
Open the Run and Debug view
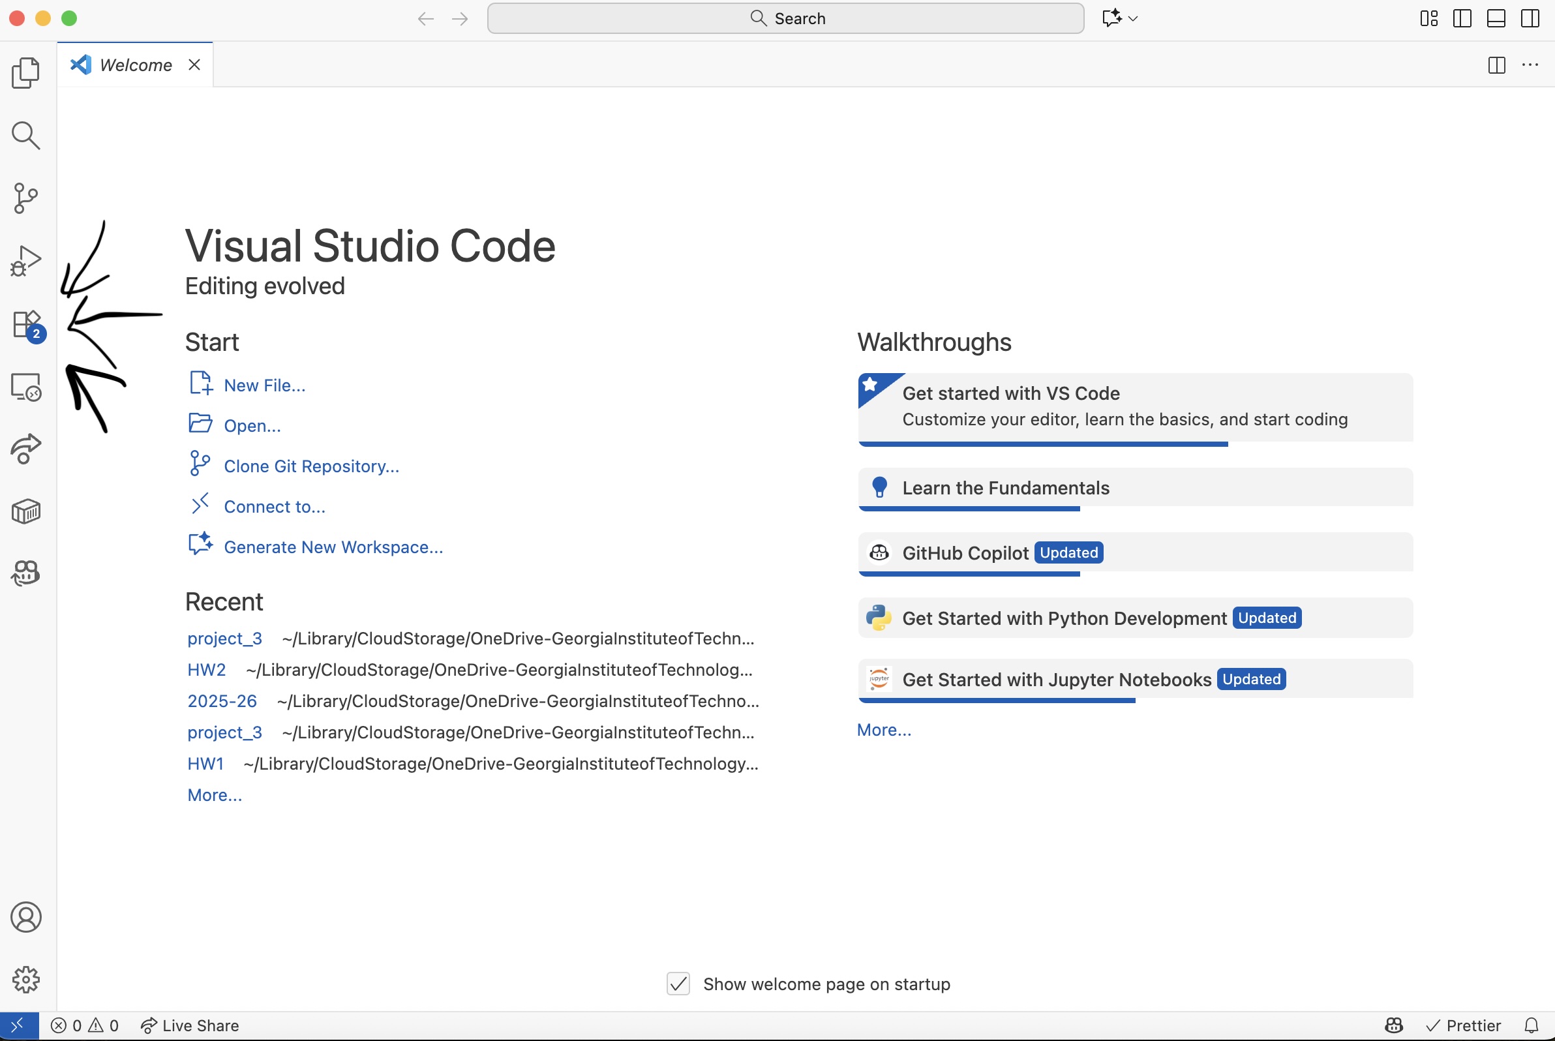26,260
